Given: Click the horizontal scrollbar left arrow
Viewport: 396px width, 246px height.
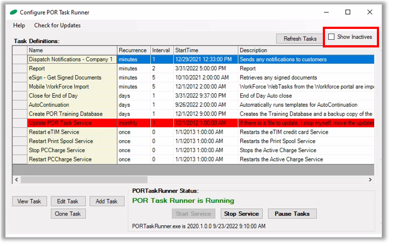Looking at the screenshot, I should tap(16, 179).
